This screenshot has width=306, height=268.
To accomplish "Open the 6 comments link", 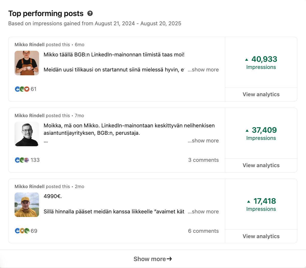I will click(x=203, y=231).
